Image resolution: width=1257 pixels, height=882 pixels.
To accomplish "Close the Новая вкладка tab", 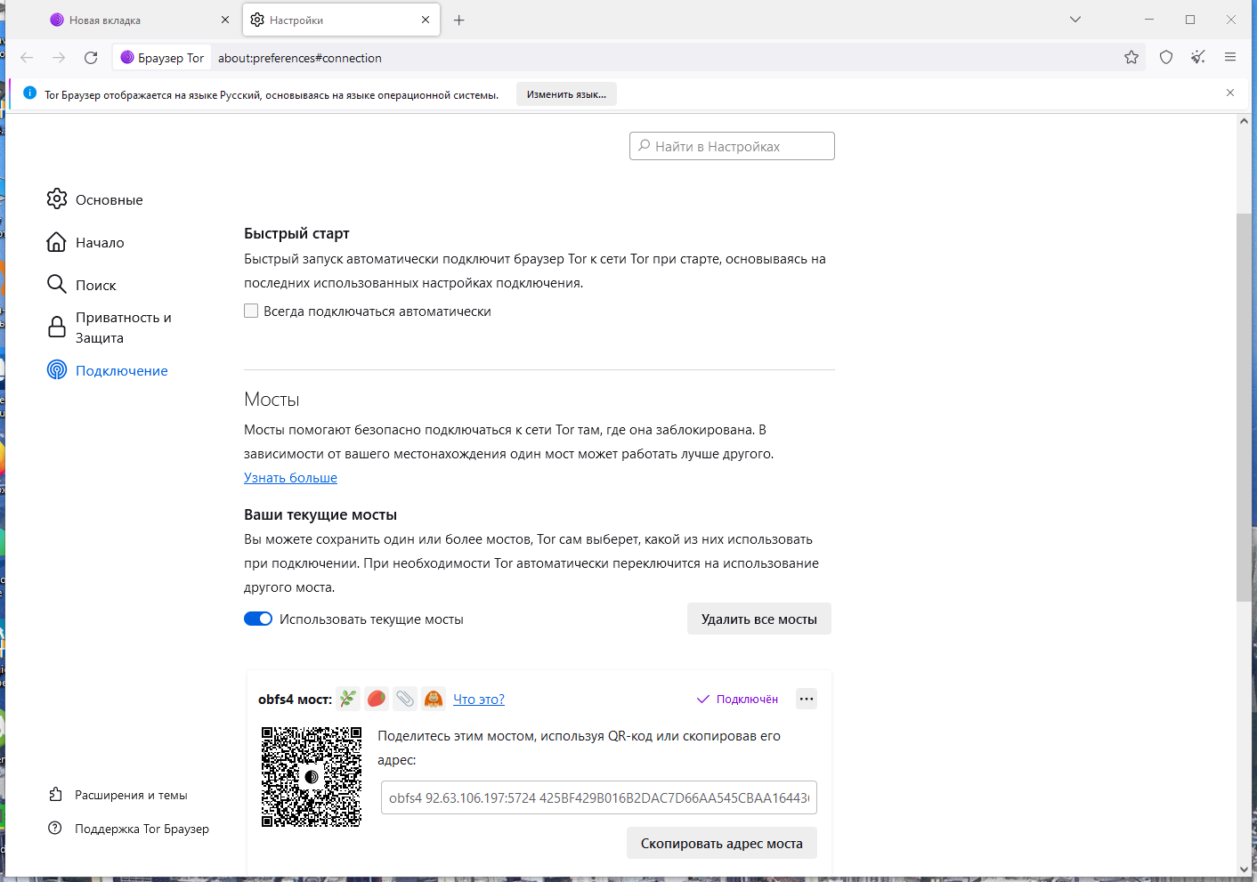I will pos(224,20).
